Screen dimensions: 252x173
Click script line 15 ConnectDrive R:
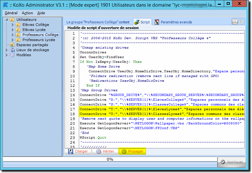pyautogui.click(x=162, y=100)
